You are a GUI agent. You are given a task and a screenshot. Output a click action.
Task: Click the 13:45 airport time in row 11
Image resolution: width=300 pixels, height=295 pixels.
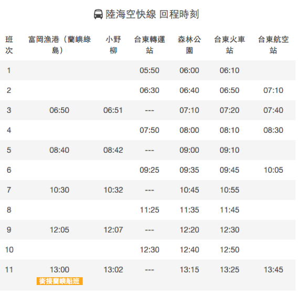[x=273, y=269]
